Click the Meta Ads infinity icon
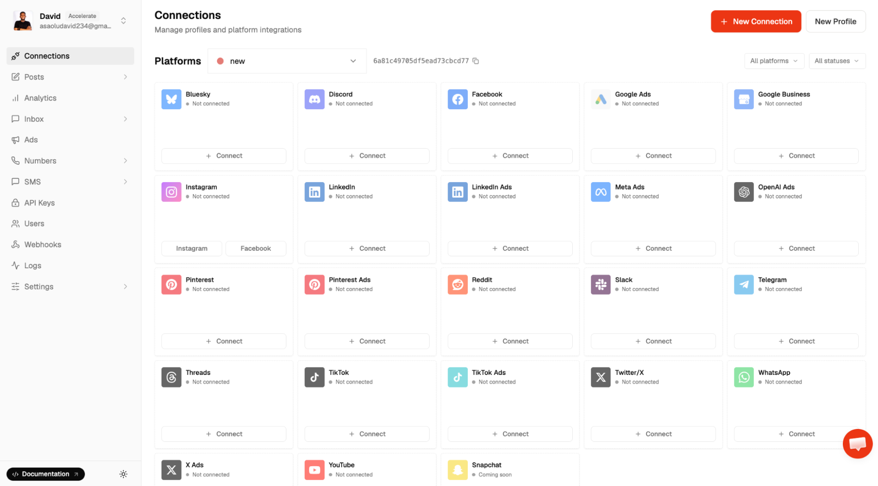The width and height of the screenshot is (878, 486). coord(601,192)
